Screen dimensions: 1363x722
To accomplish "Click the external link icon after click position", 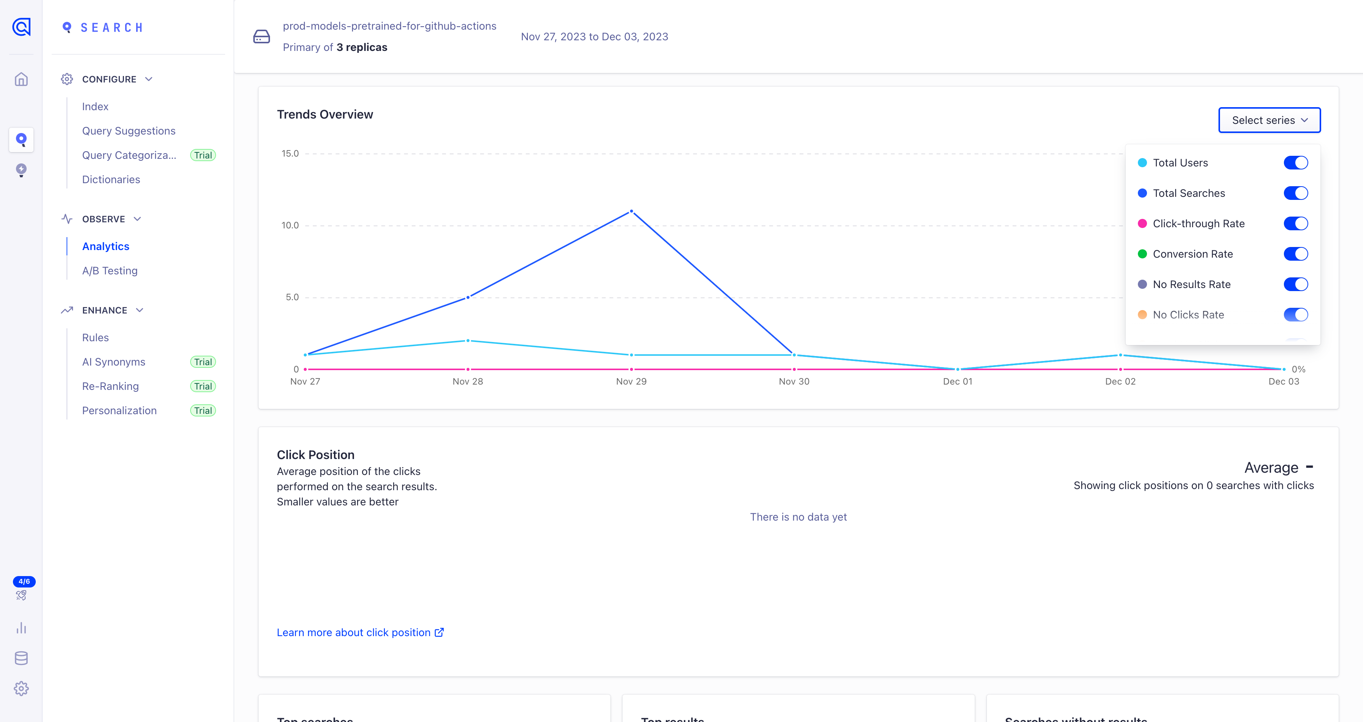I will 439,632.
